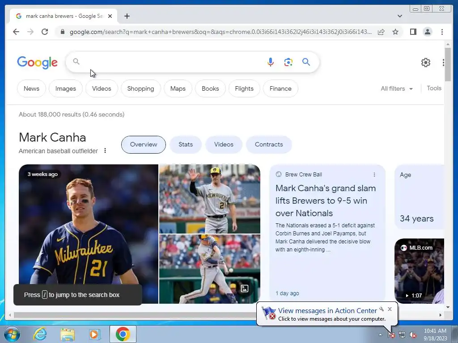Open photo of Canha waving
Screen dimensions: 458x343
210,199
